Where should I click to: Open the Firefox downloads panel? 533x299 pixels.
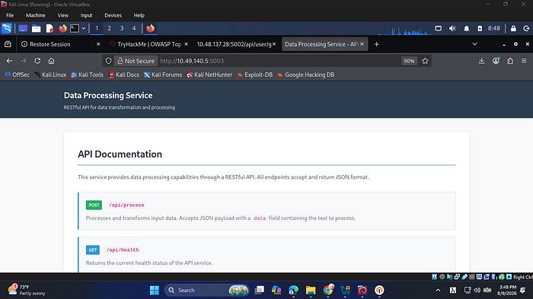(481, 61)
